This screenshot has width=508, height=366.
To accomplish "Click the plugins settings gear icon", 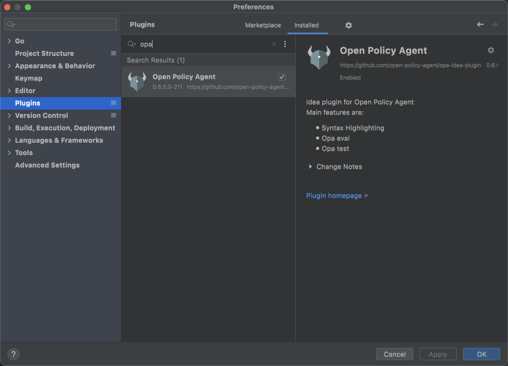I will pos(349,25).
